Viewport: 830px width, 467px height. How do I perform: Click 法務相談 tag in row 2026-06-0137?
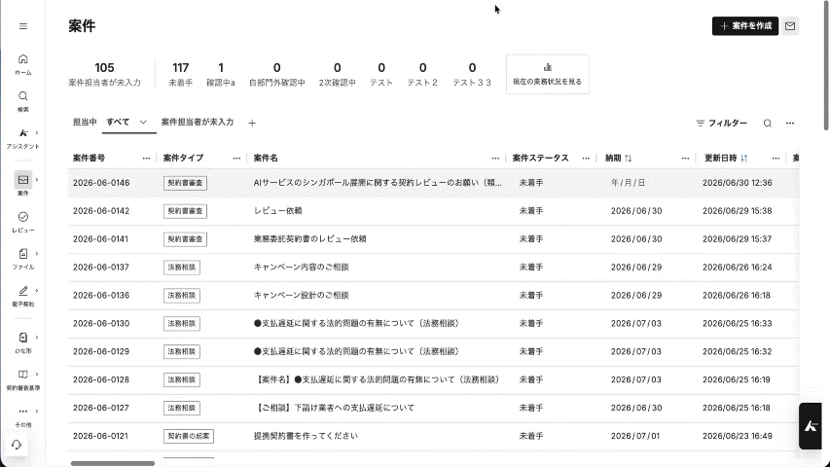point(182,268)
